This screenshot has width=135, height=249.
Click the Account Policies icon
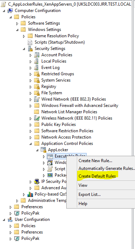pyautogui.click(x=36, y=55)
